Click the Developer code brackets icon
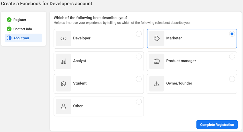Image resolution: width=243 pixels, height=132 pixels. (x=63, y=39)
